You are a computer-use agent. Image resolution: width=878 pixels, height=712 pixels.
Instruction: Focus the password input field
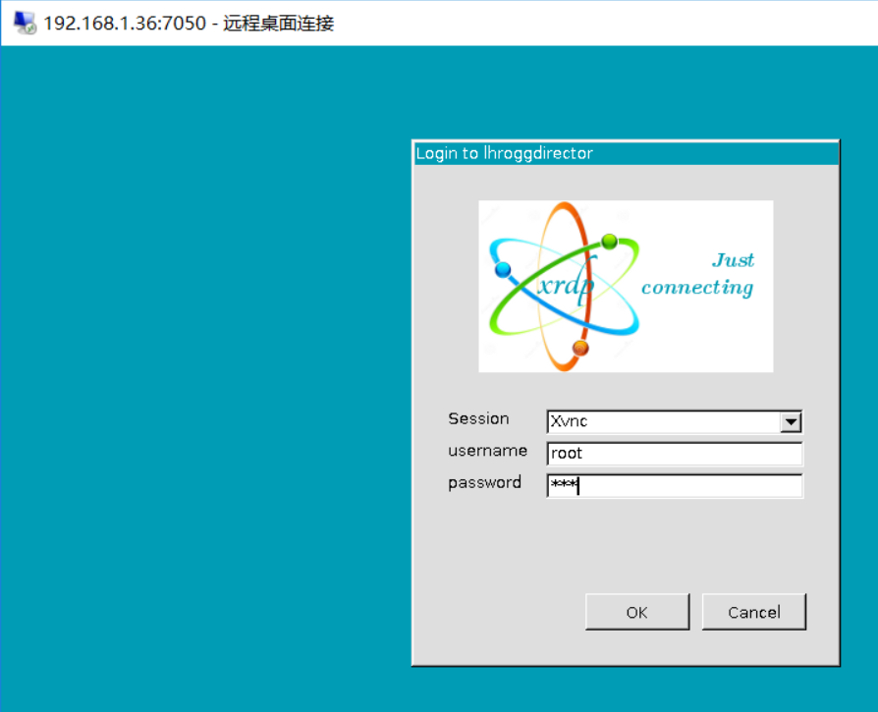[674, 485]
